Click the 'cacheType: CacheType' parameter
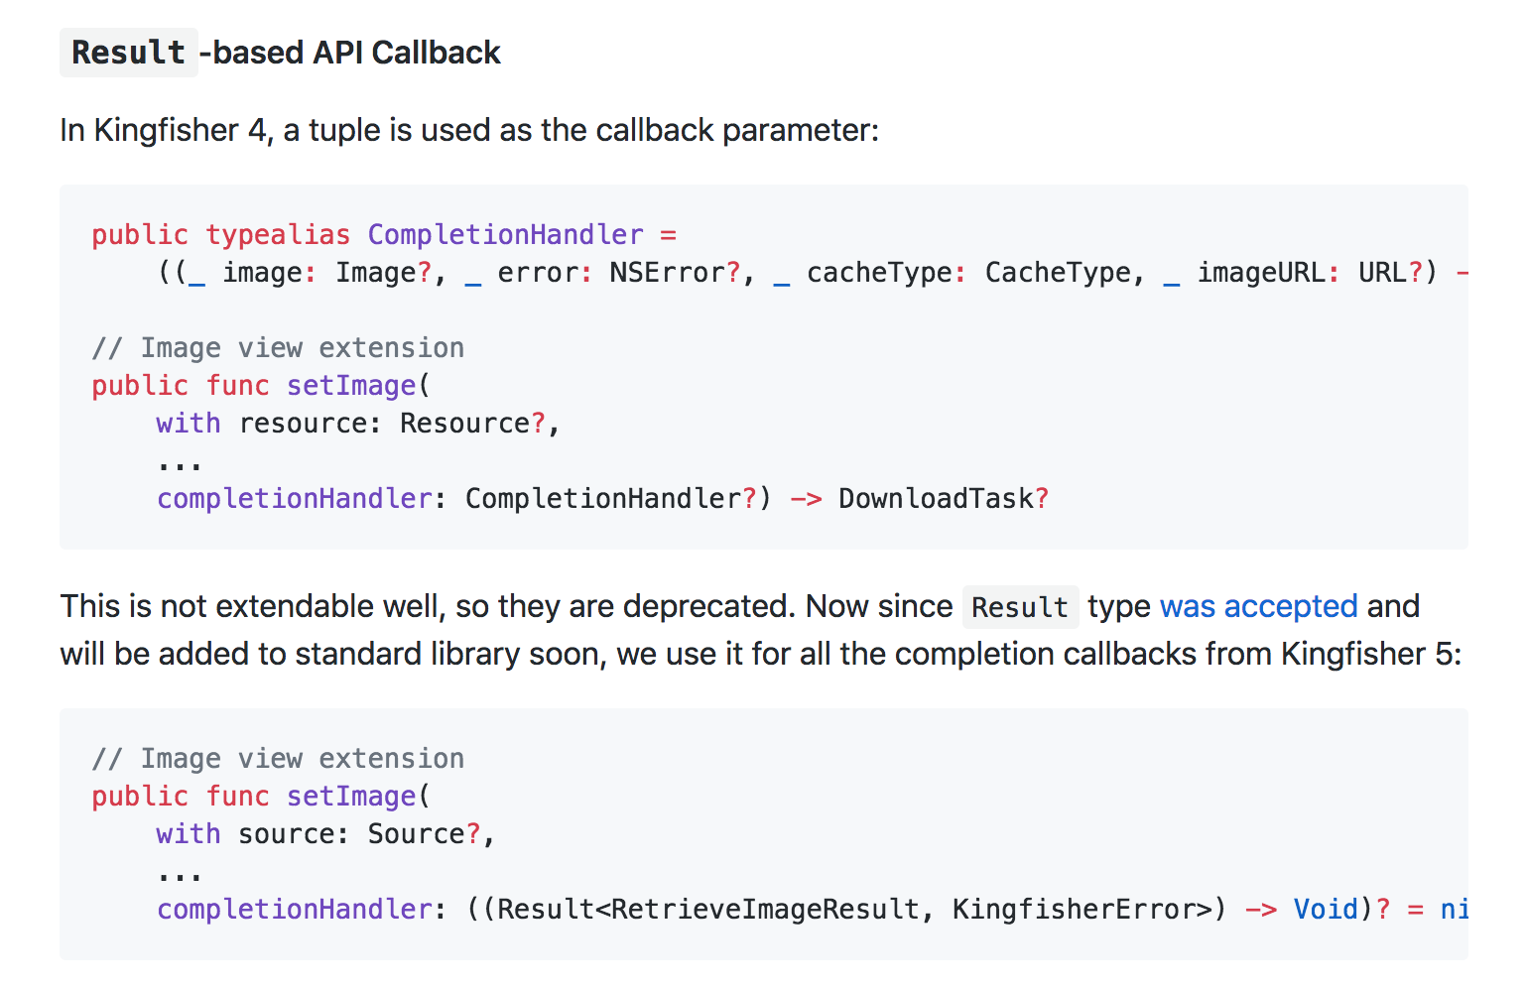The image size is (1528, 992). 969,273
